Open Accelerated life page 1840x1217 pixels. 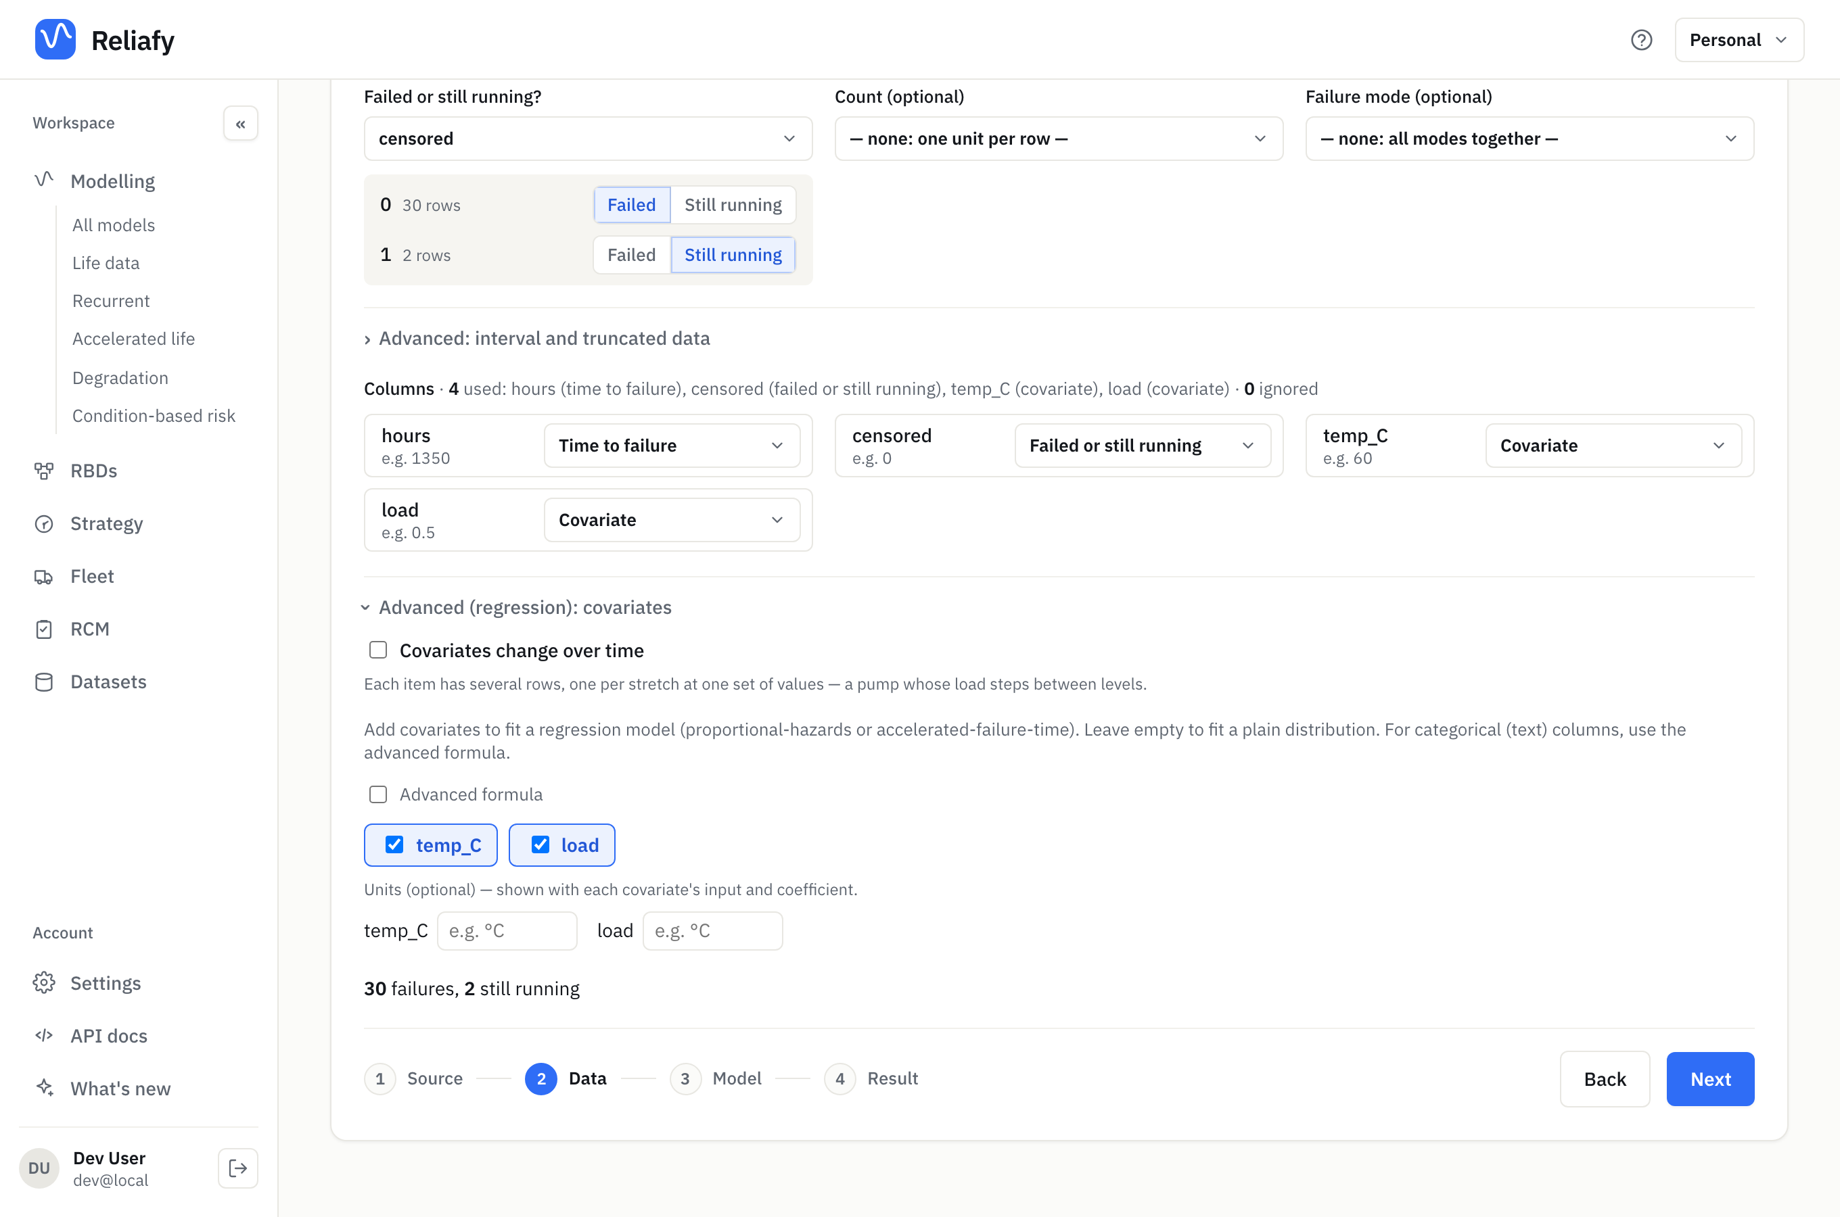click(133, 339)
